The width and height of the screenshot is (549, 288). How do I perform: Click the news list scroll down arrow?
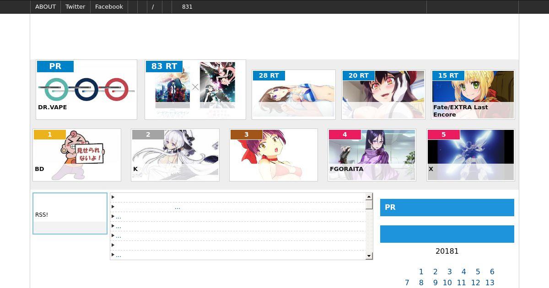click(x=369, y=256)
